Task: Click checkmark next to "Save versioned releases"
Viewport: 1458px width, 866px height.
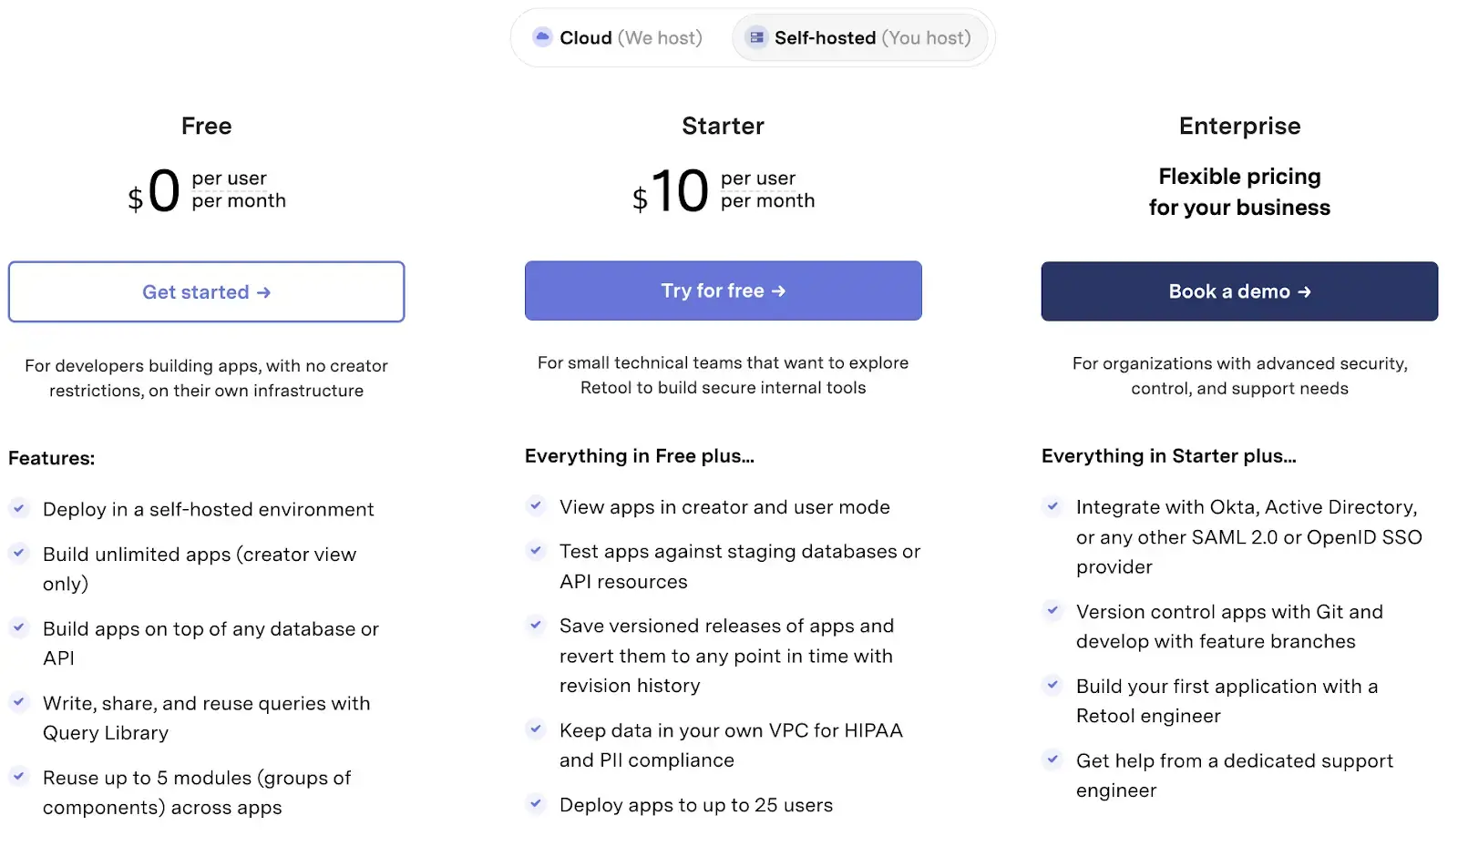Action: click(536, 624)
